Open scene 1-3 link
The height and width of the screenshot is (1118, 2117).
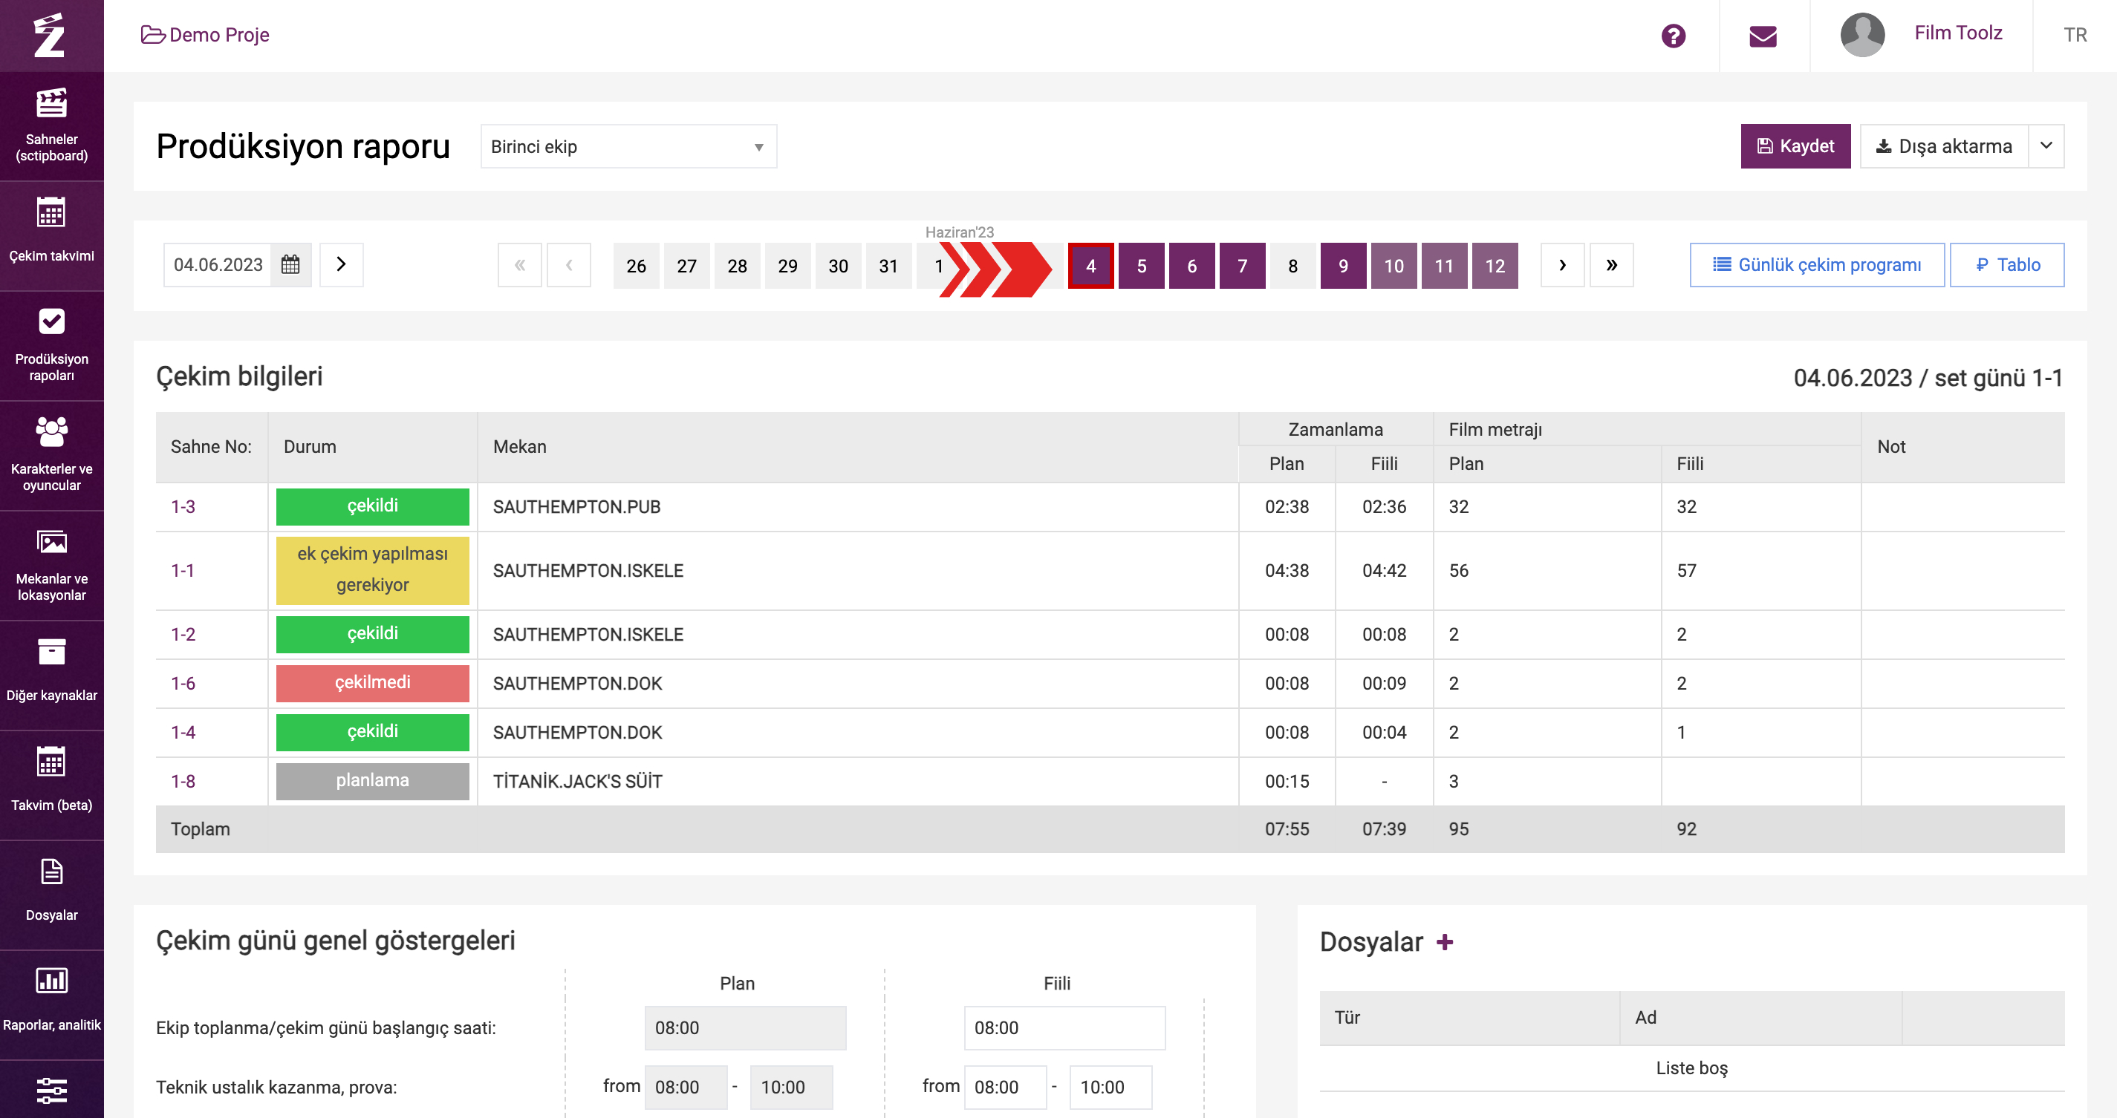(x=183, y=507)
